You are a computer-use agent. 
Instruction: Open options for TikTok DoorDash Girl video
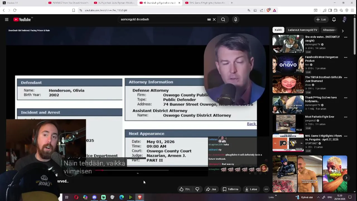click(x=346, y=78)
